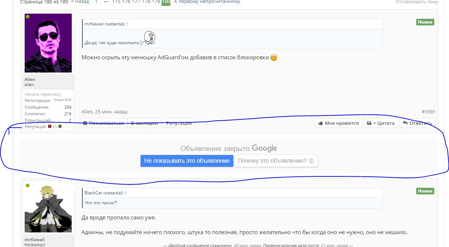Image resolution: width=449 pixels, height=247 pixels.
Task: Click the registration date '10 июн 2016'
Action: 62,100
